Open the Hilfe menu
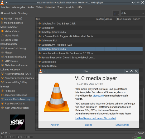Image resolution: width=145 pixels, height=139 pixels. click(x=79, y=7)
